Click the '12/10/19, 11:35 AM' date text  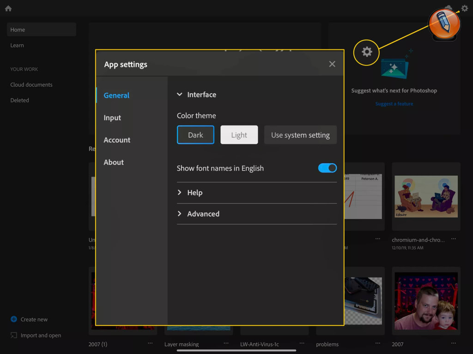pyautogui.click(x=407, y=248)
